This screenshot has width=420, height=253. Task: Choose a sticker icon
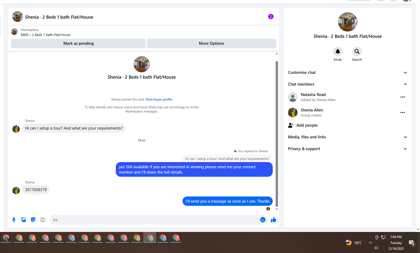point(33,220)
